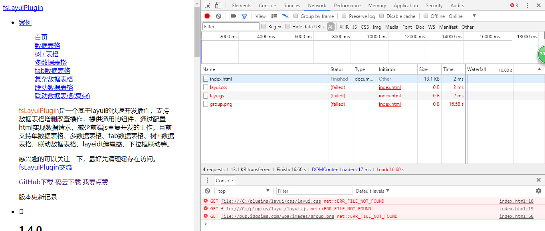Click the 数据表格 navigation link
The width and height of the screenshot is (545, 231).
[48, 45]
